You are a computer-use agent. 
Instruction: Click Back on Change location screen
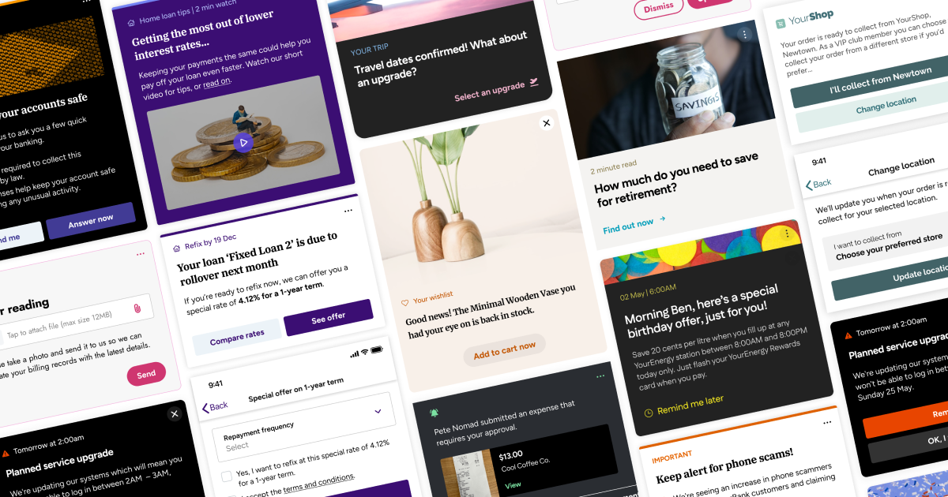pyautogui.click(x=818, y=184)
